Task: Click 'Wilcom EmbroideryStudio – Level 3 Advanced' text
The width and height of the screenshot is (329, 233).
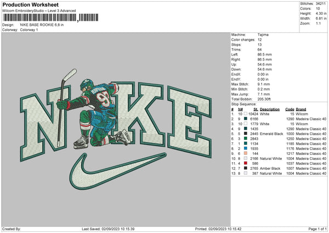Action: point(39,11)
